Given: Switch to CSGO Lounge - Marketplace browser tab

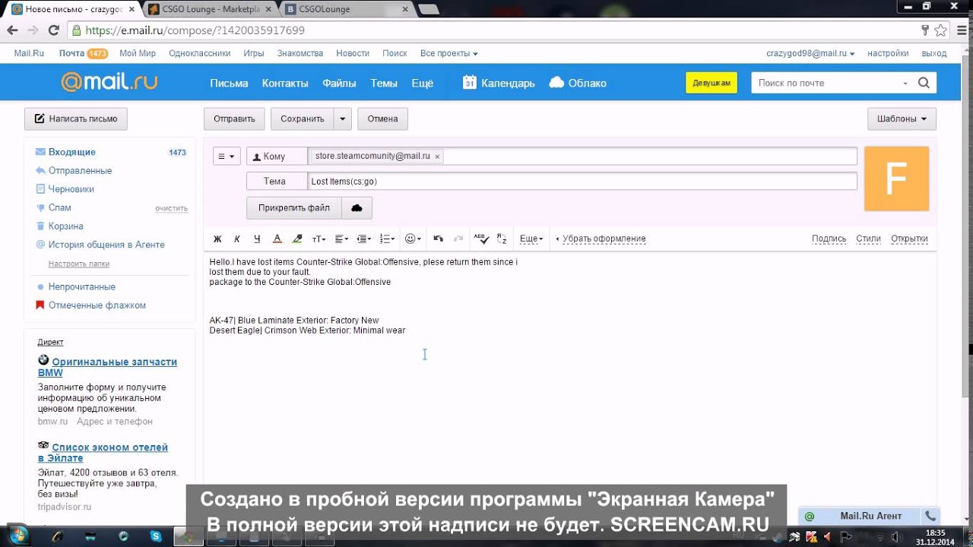Looking at the screenshot, I should pos(210,9).
